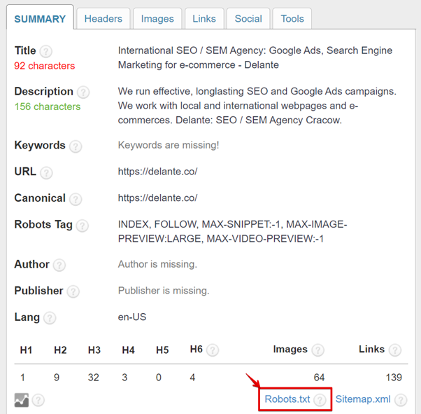Open the Sitemap.xml link
Screen dimensions: 421x414
pos(363,399)
